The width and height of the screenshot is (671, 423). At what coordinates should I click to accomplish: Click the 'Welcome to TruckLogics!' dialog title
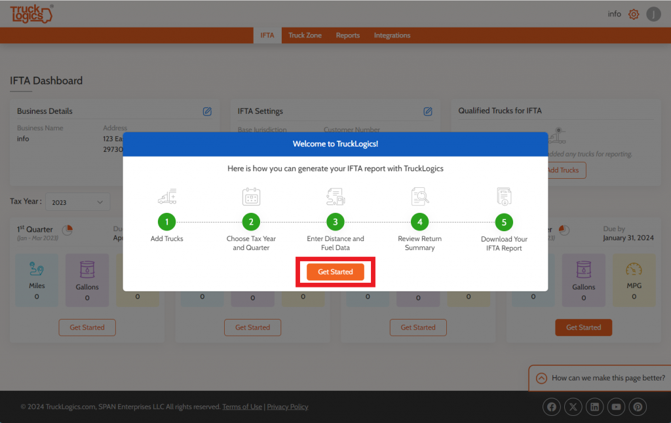click(x=335, y=144)
